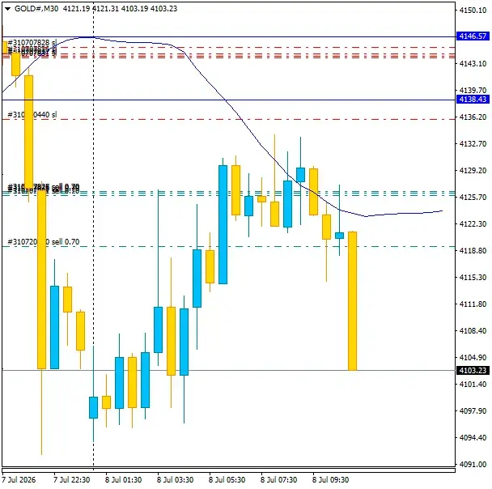Click the 4101.40 price scale value
Screen dimensions: 492x489
(x=473, y=385)
